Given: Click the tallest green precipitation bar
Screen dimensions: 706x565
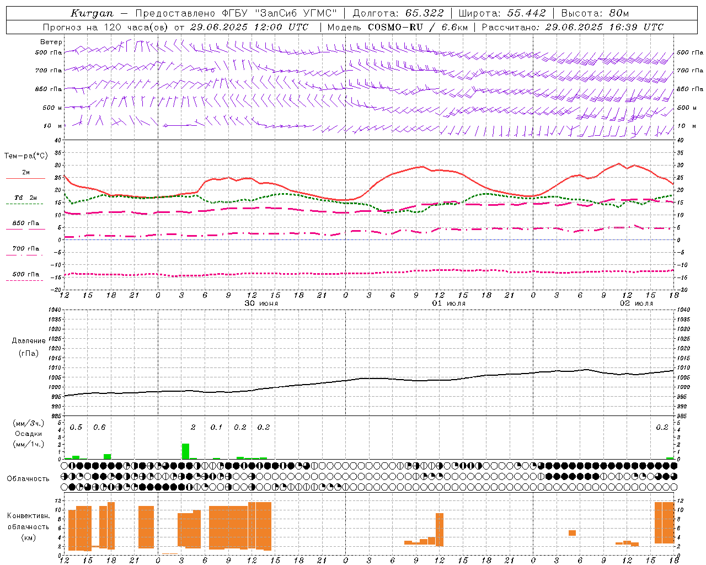Looking at the screenshot, I should coord(185,451).
